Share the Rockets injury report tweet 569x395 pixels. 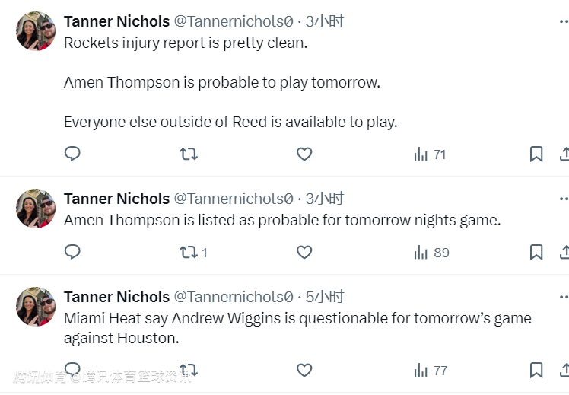point(564,154)
